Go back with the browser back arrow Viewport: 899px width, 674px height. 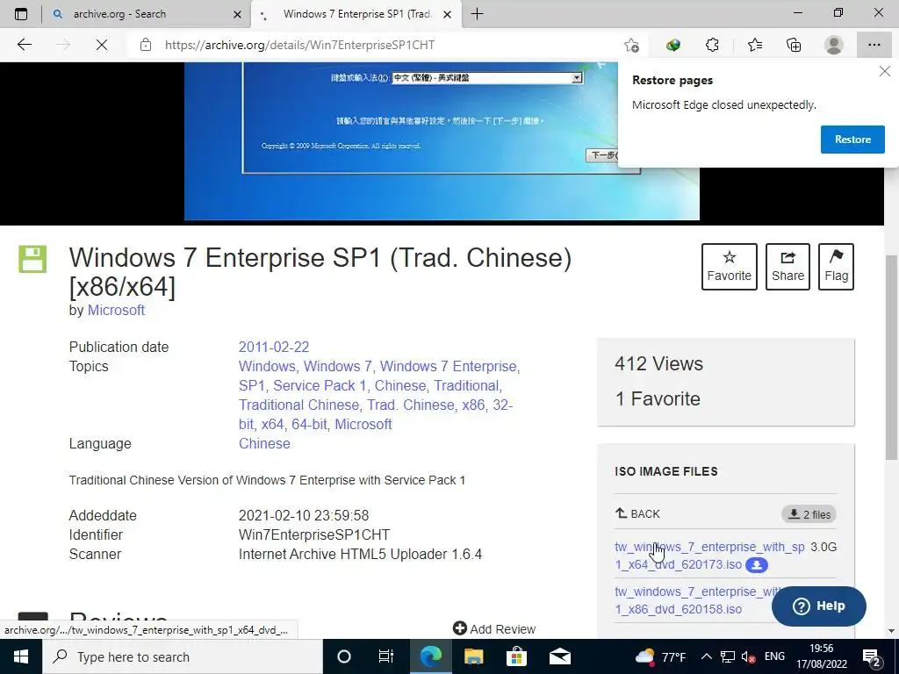[24, 45]
